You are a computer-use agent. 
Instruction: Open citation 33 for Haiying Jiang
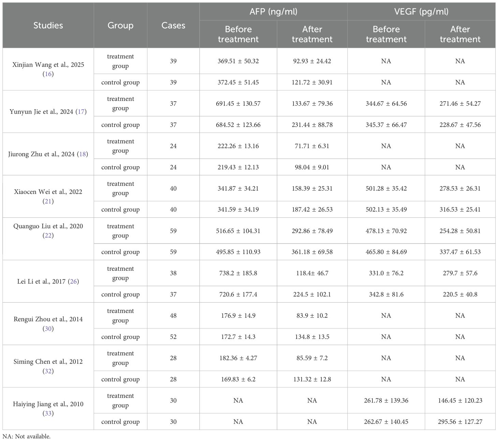pos(48,413)
